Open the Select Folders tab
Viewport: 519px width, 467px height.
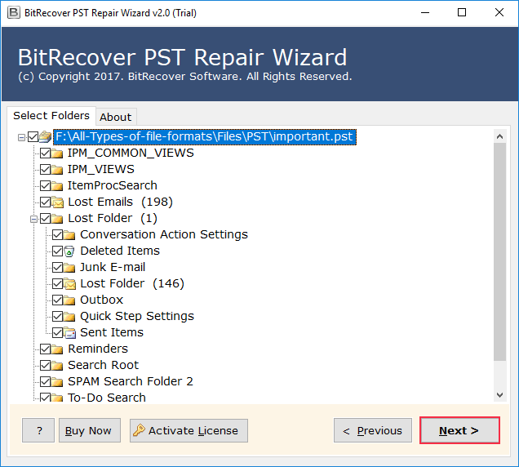click(51, 116)
